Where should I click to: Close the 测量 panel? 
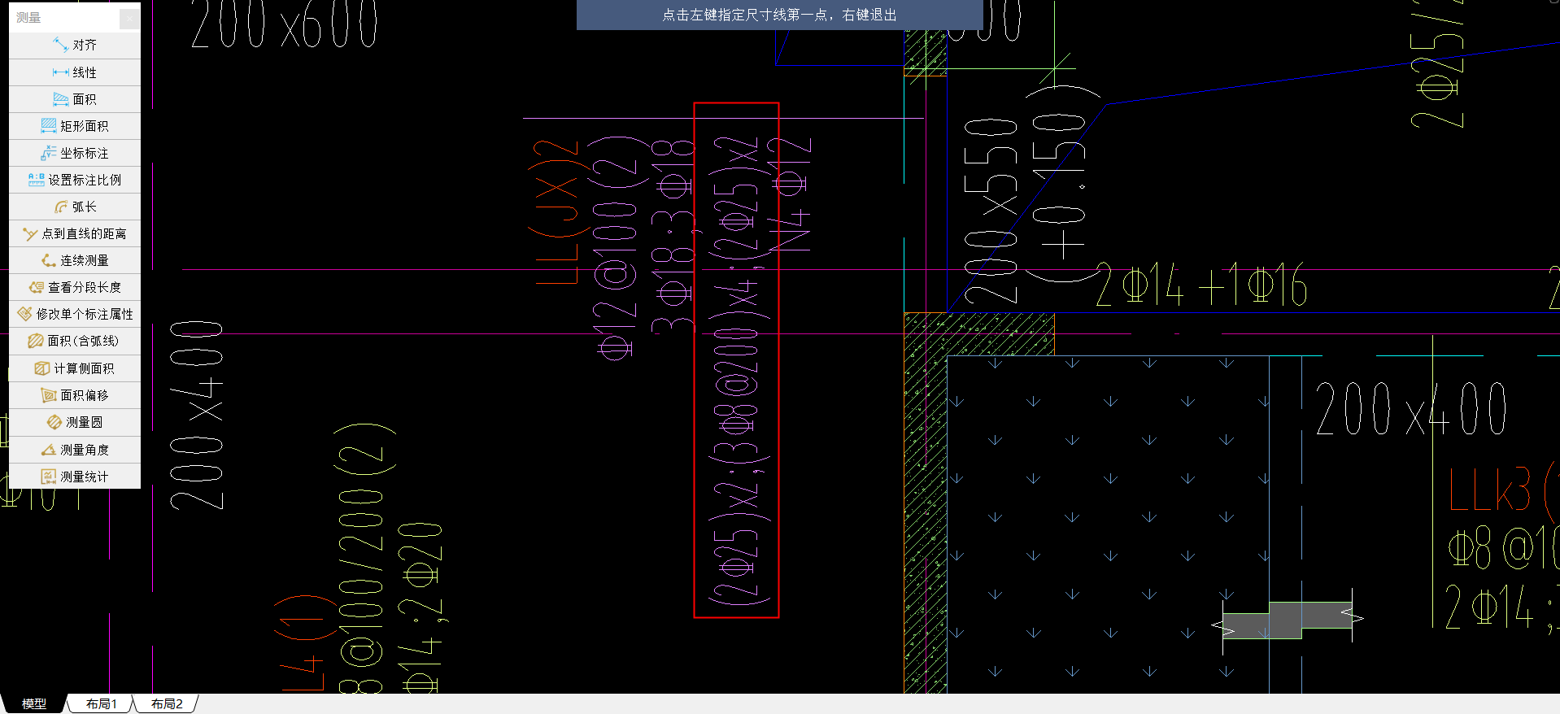[129, 18]
